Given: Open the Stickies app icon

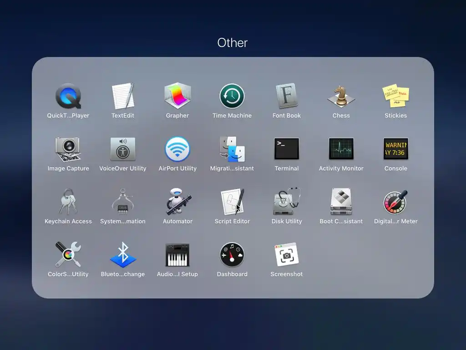Looking at the screenshot, I should click(395, 96).
